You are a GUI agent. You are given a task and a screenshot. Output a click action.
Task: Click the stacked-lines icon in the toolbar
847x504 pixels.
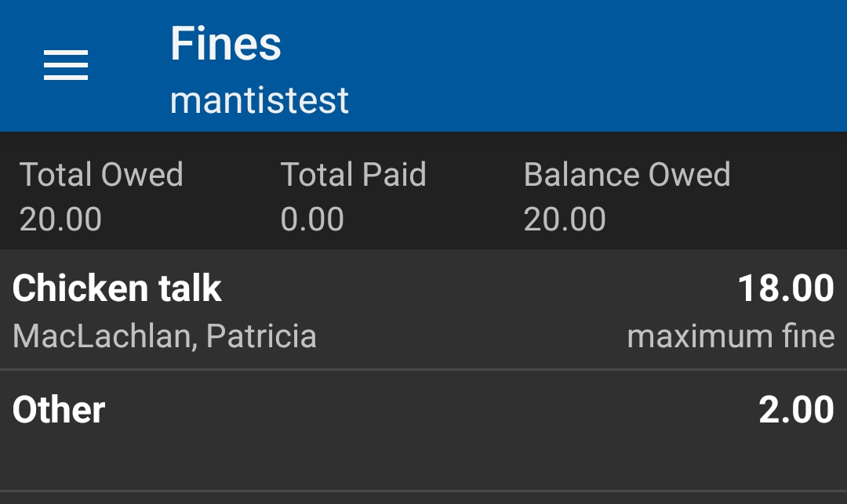[x=65, y=66]
